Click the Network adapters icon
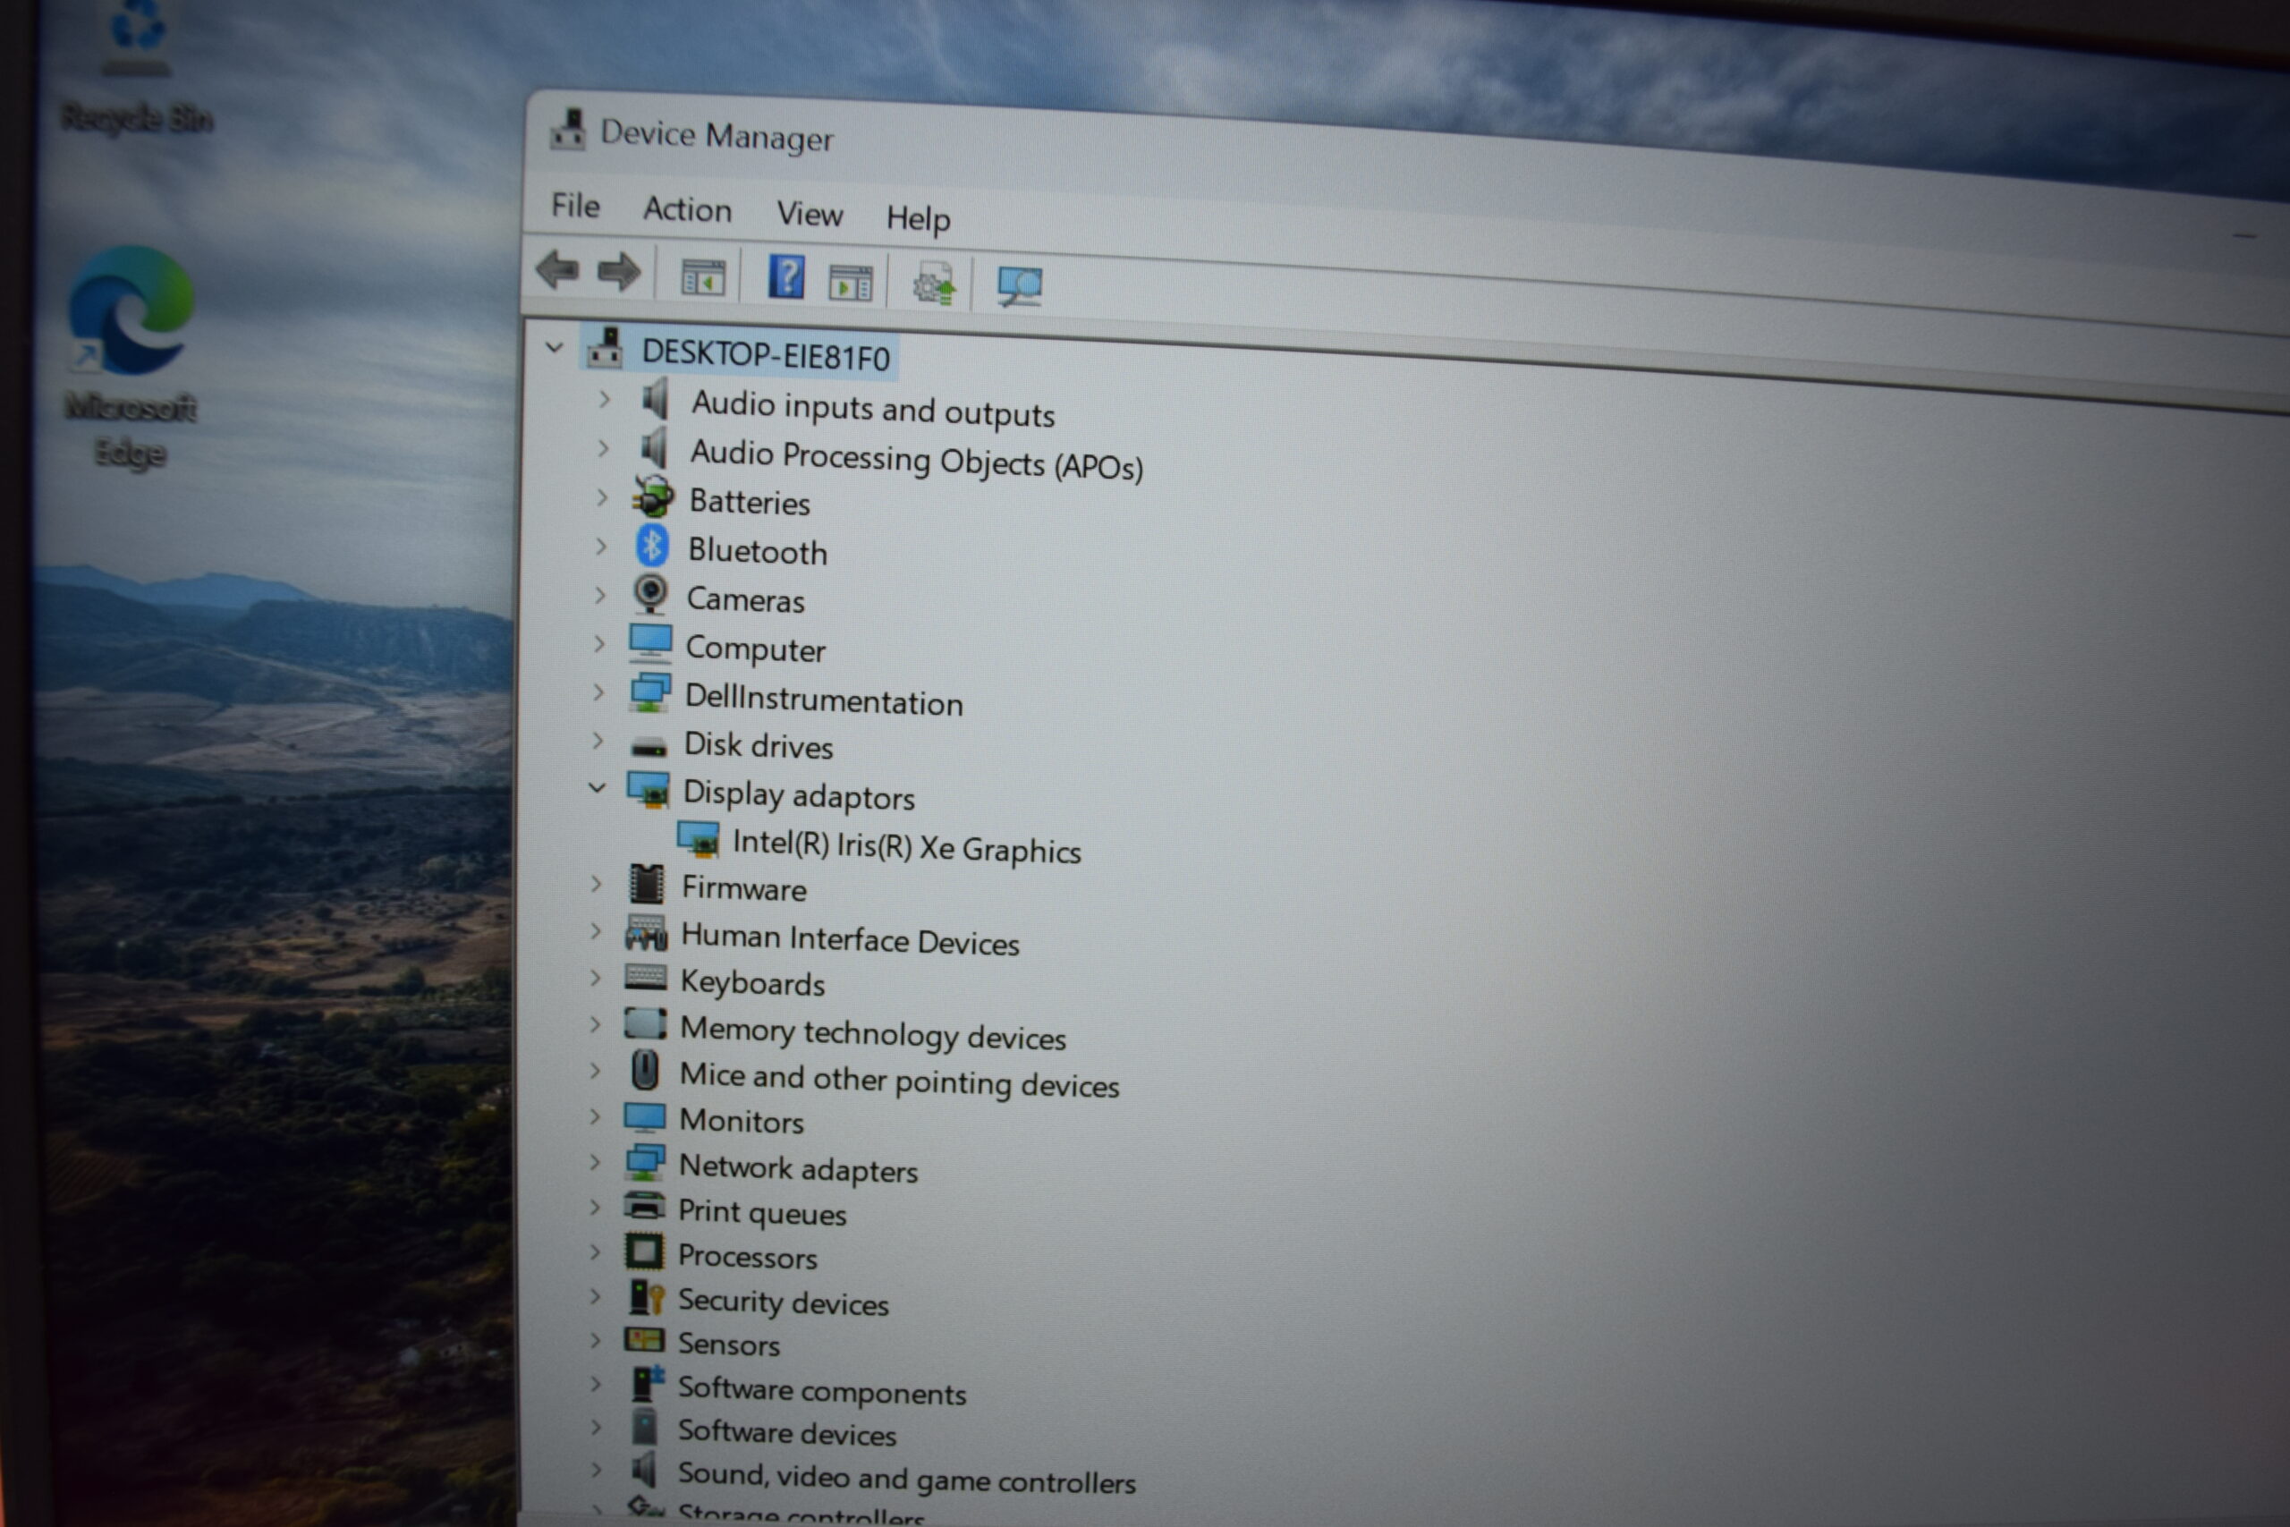The width and height of the screenshot is (2290, 1527). click(646, 1163)
